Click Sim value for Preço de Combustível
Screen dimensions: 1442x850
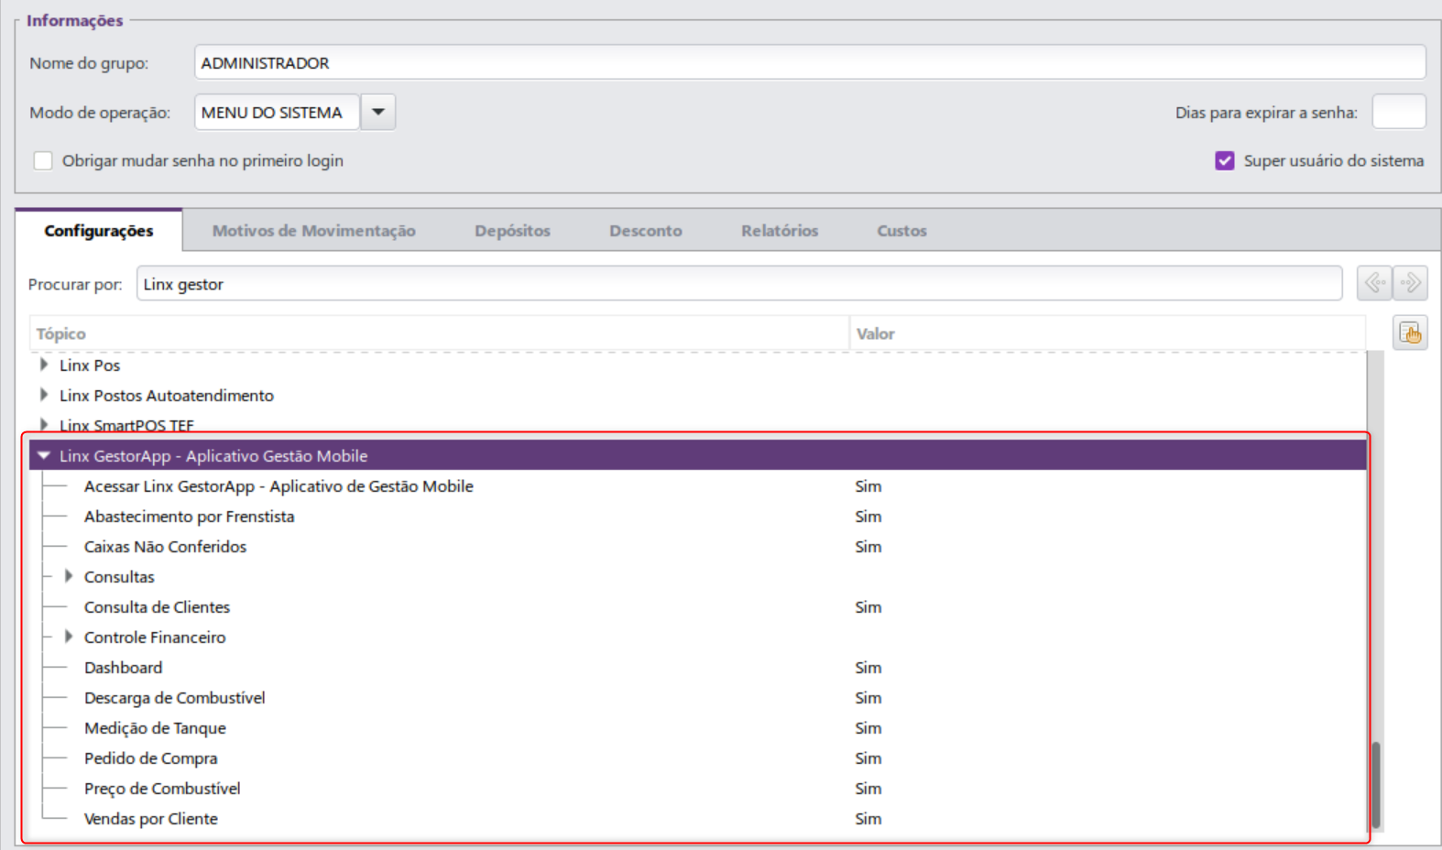(868, 788)
